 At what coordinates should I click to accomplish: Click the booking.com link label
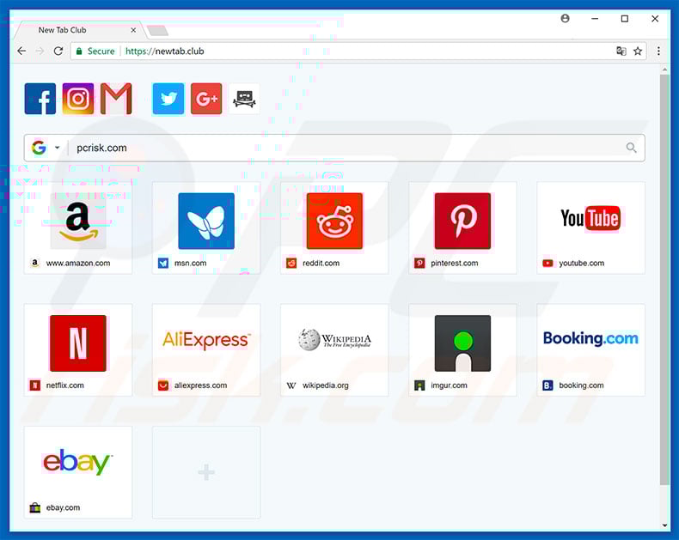[581, 385]
